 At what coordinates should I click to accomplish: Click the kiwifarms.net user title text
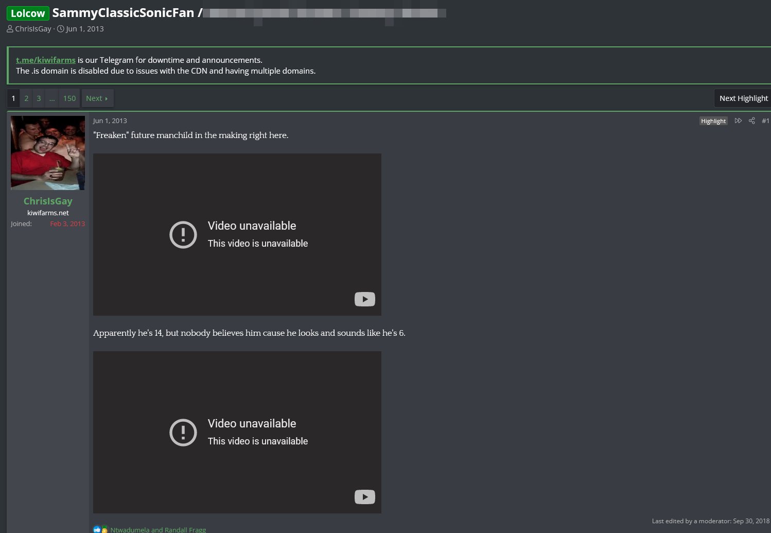(x=48, y=213)
